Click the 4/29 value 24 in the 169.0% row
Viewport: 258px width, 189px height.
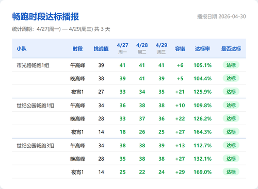coord(162,172)
